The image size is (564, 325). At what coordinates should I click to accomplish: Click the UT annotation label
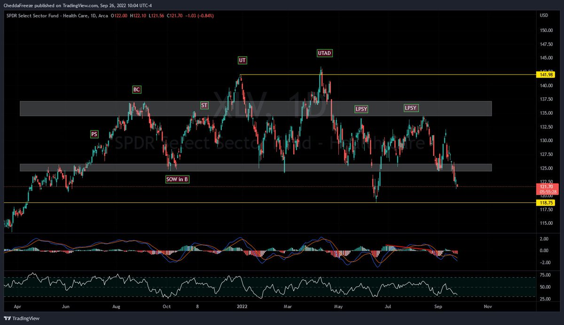(242, 60)
